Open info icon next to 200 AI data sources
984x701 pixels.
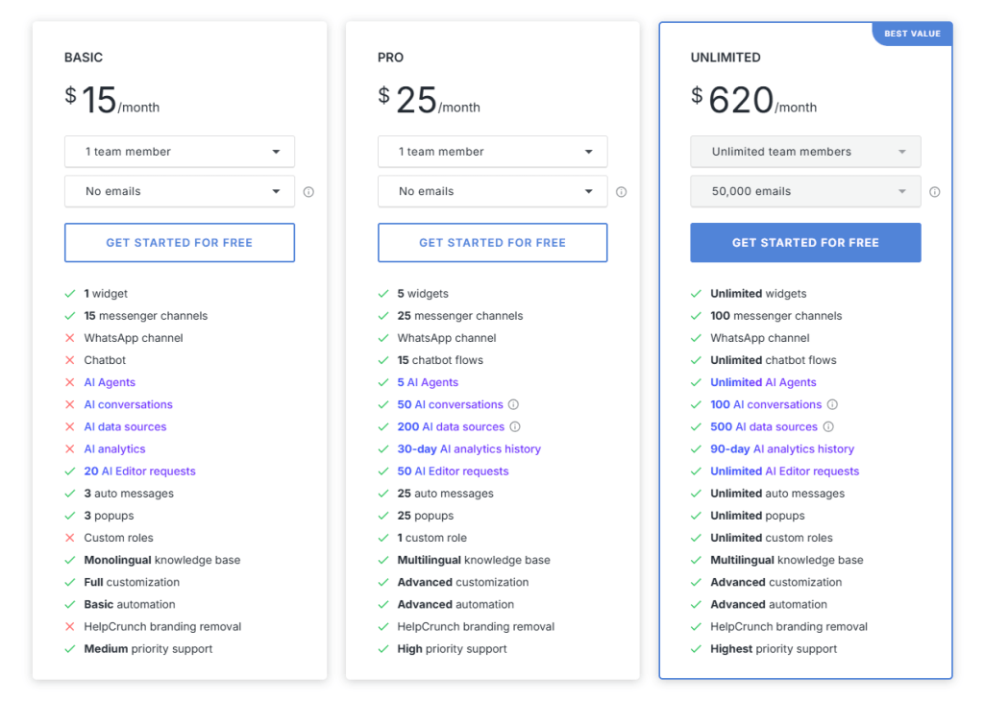tap(515, 427)
